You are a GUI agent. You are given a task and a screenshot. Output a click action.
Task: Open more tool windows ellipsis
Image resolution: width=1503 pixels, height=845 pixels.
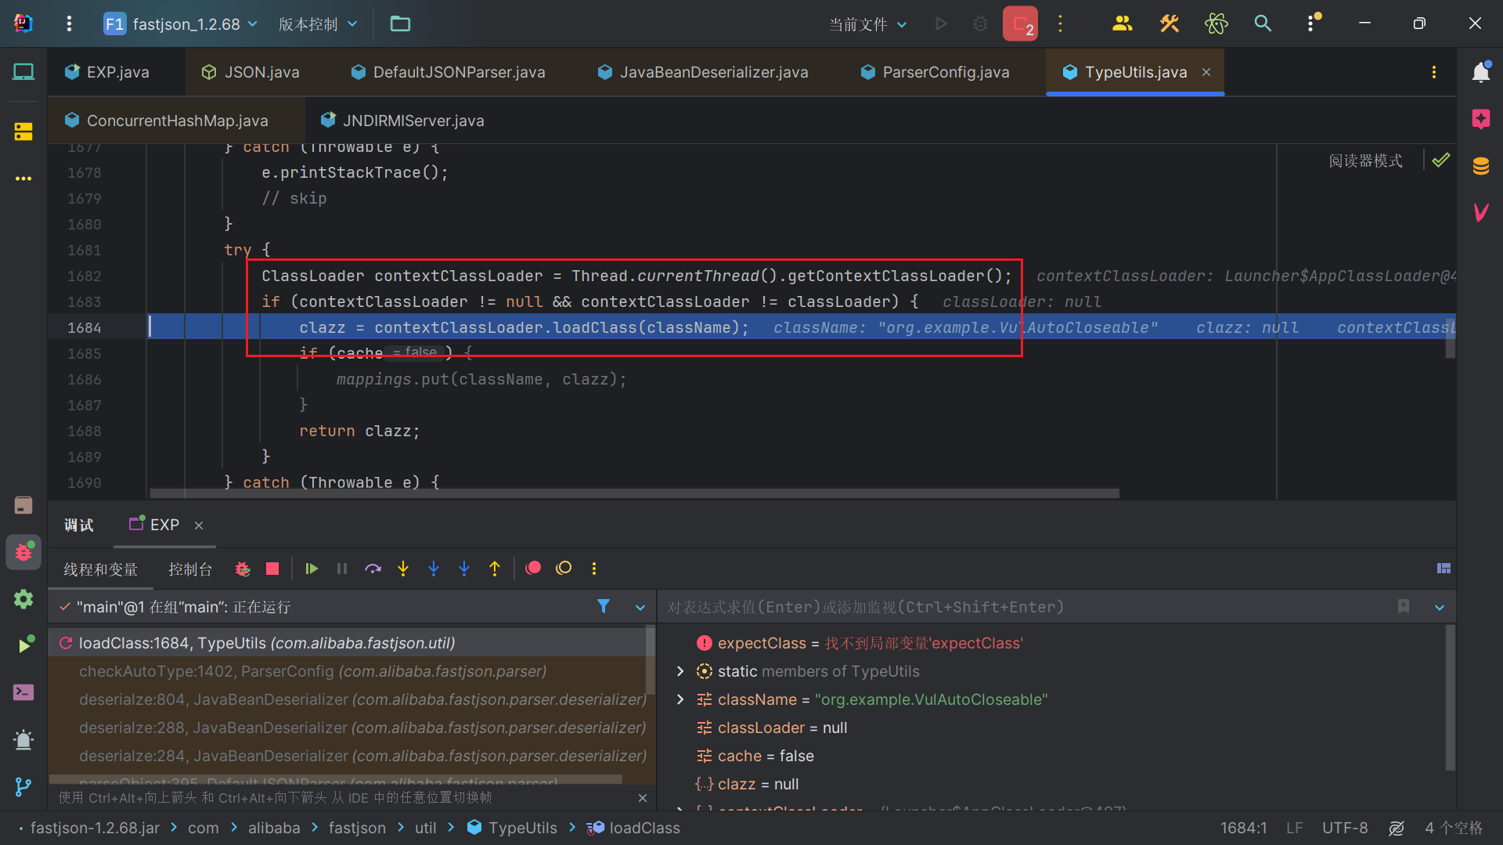coord(23,179)
